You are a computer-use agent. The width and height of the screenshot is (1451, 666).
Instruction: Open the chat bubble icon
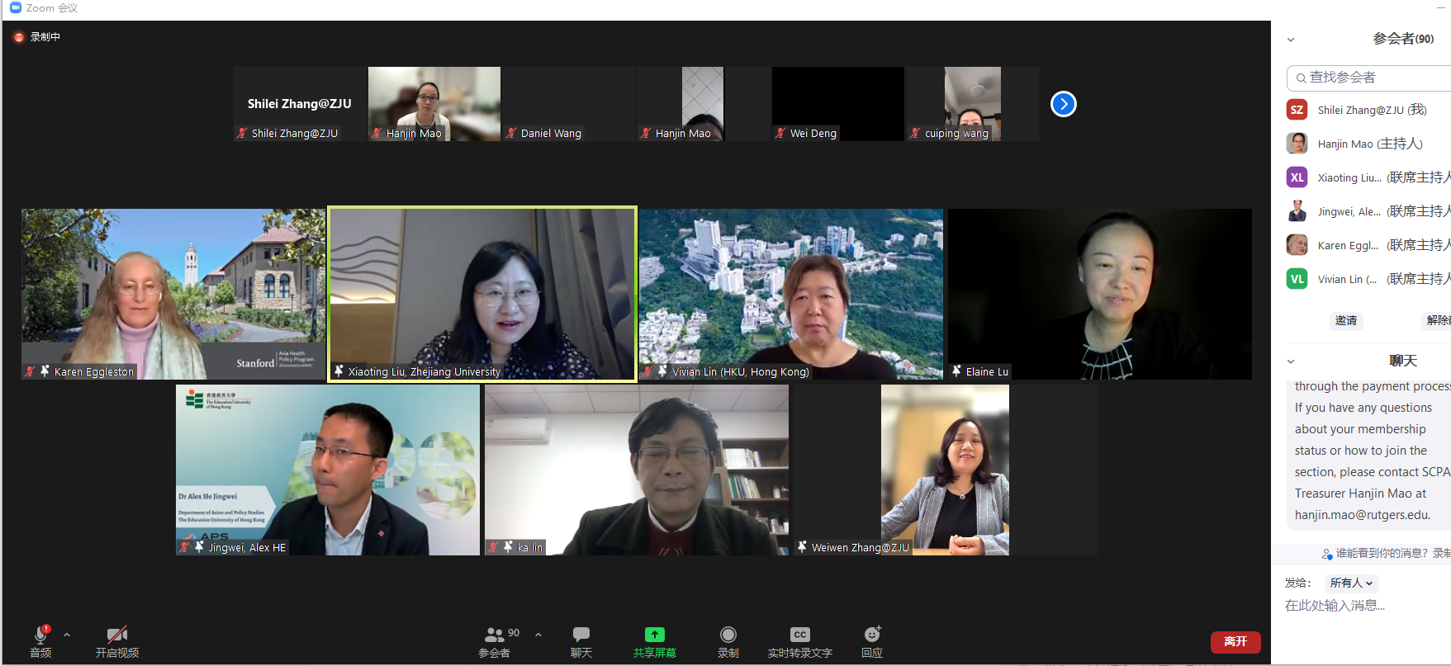(x=581, y=634)
